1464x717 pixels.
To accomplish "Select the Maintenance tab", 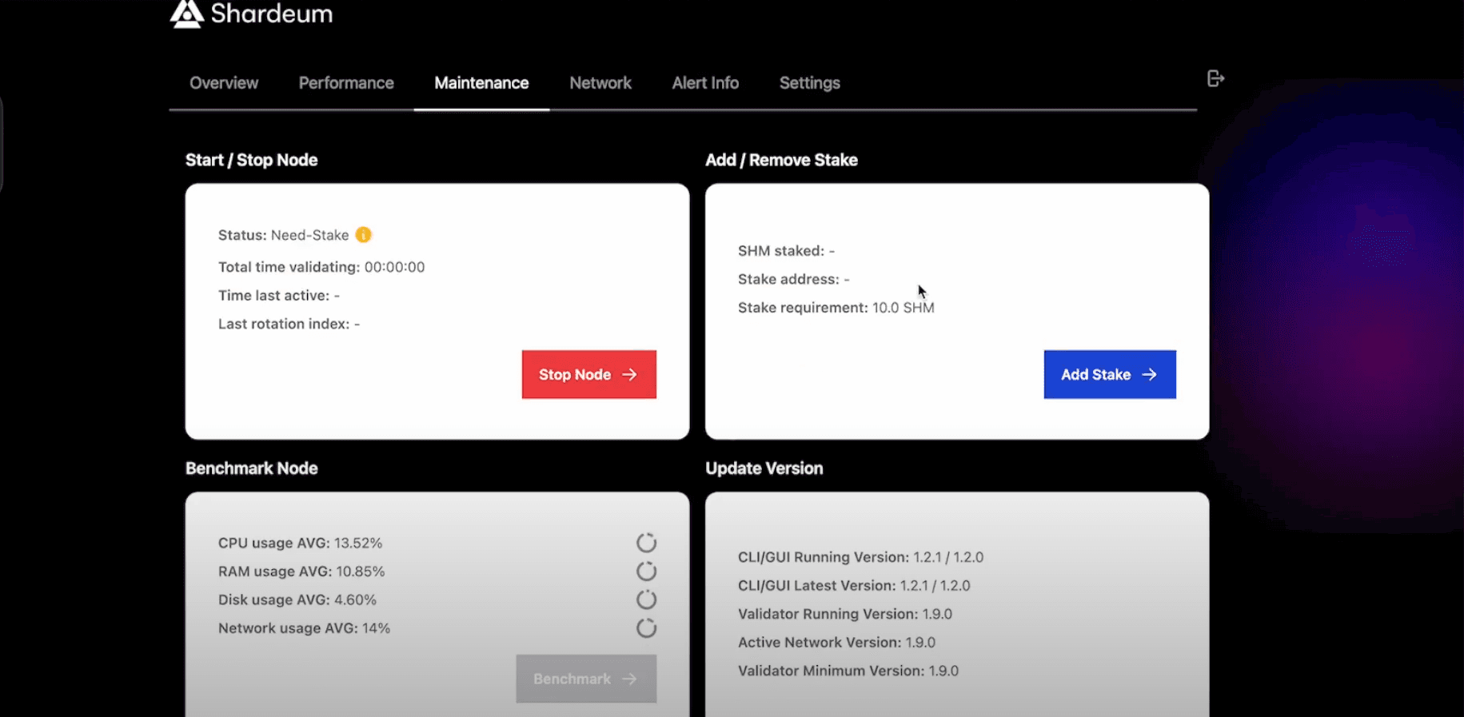I will tap(481, 83).
